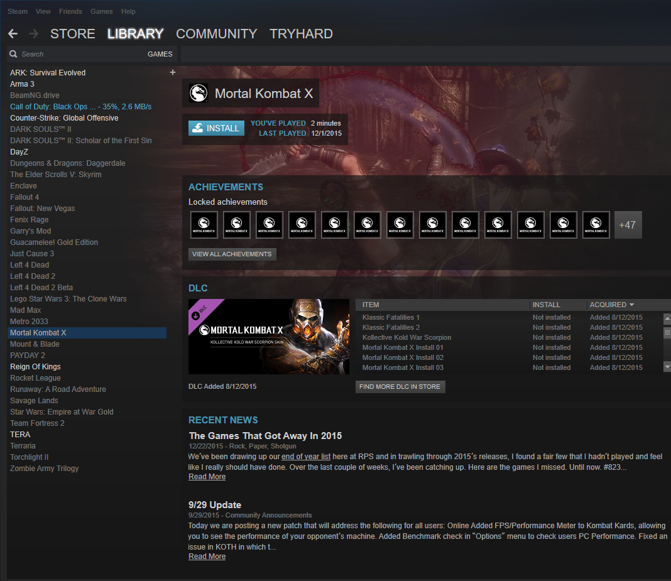The height and width of the screenshot is (581, 671).
Task: Select Terraria in game list
Action: [x=23, y=446]
